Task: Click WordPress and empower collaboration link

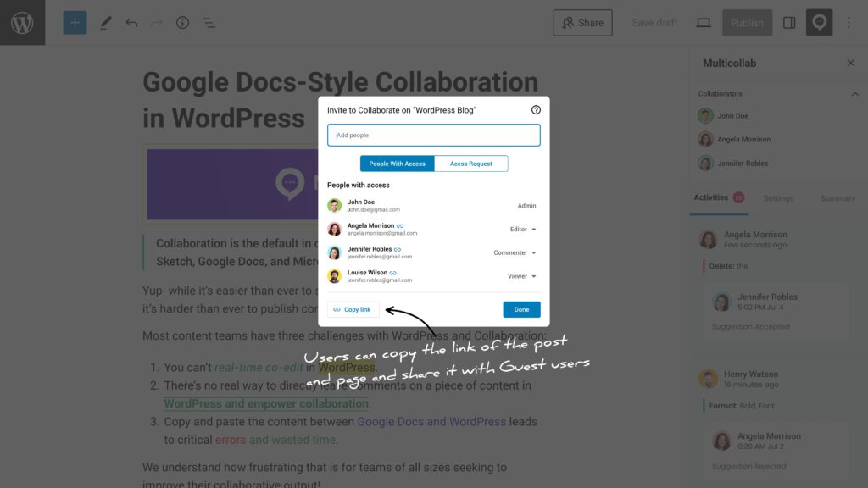Action: (x=265, y=403)
